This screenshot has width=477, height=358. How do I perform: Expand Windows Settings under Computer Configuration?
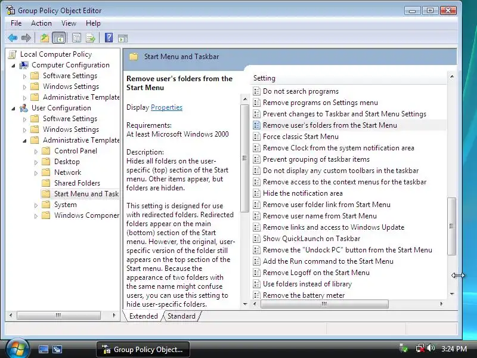[x=24, y=87]
